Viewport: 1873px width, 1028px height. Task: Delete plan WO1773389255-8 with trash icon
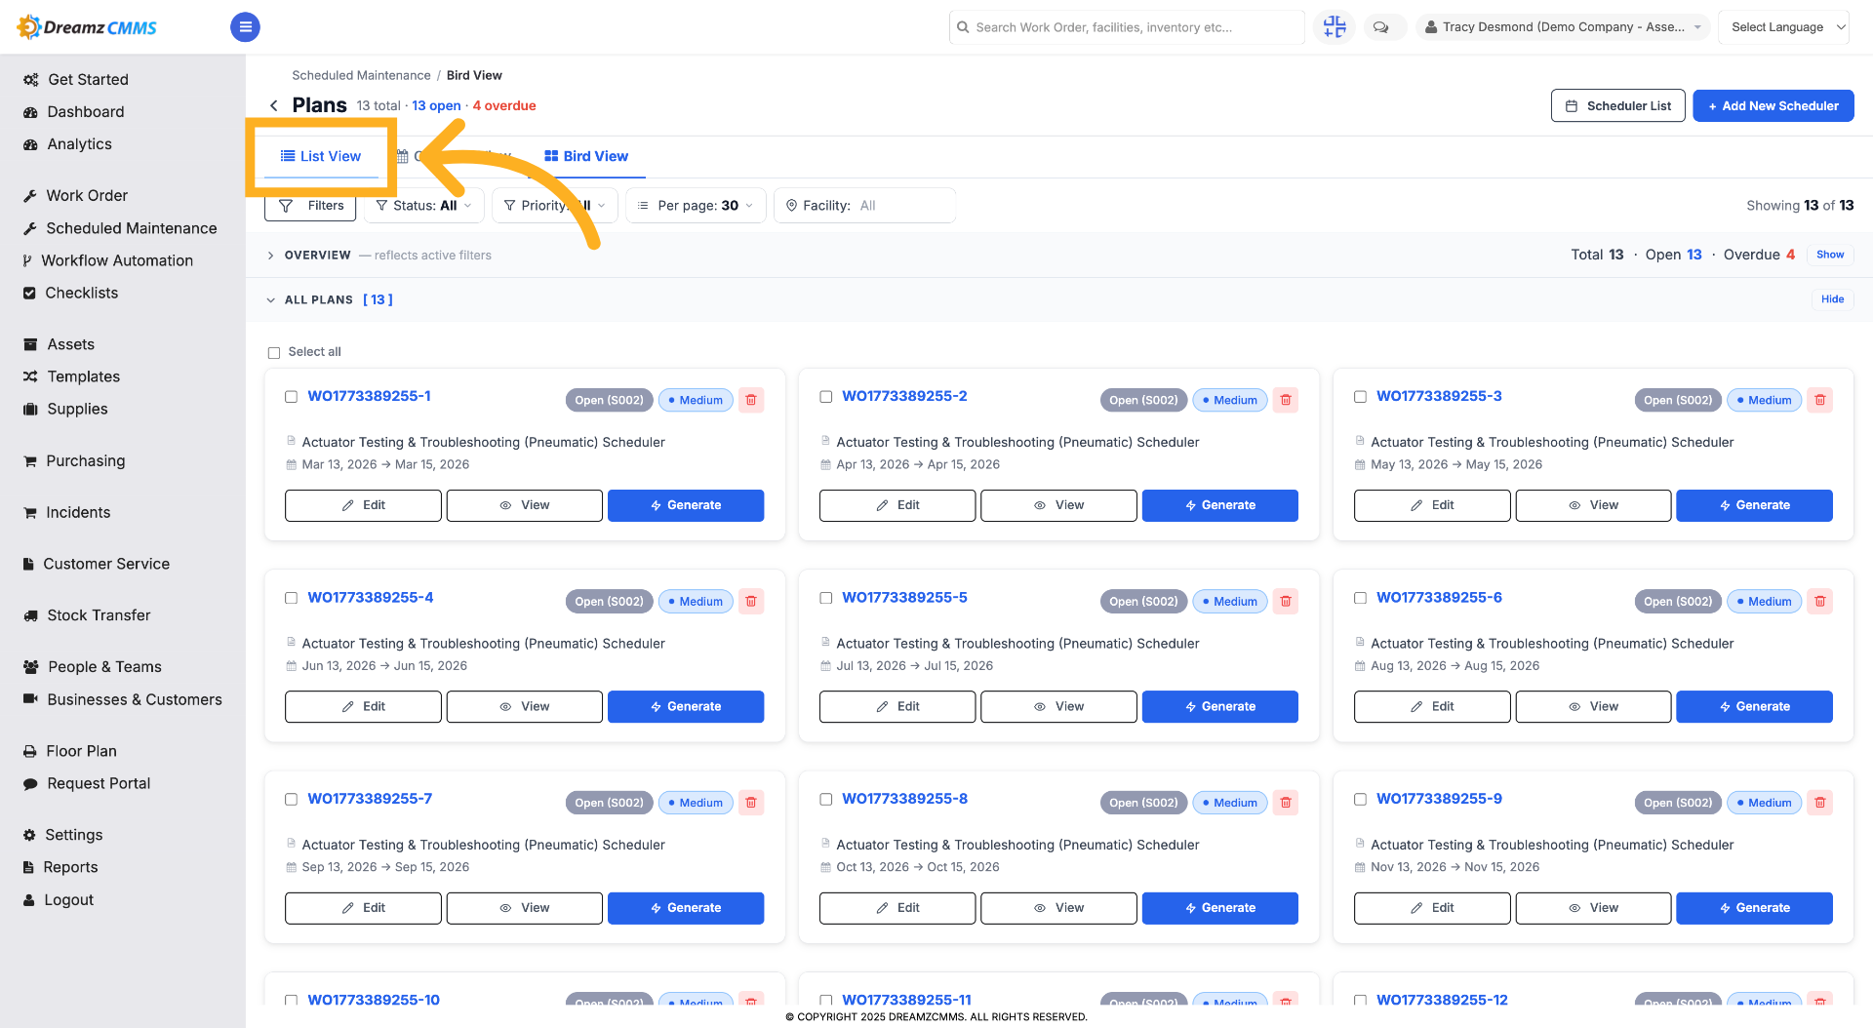point(1286,803)
